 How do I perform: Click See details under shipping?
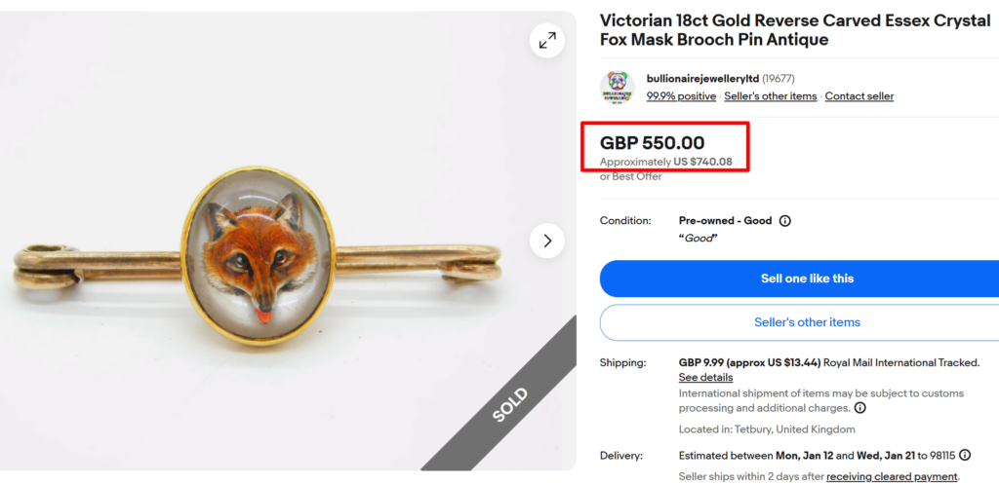pyautogui.click(x=705, y=377)
